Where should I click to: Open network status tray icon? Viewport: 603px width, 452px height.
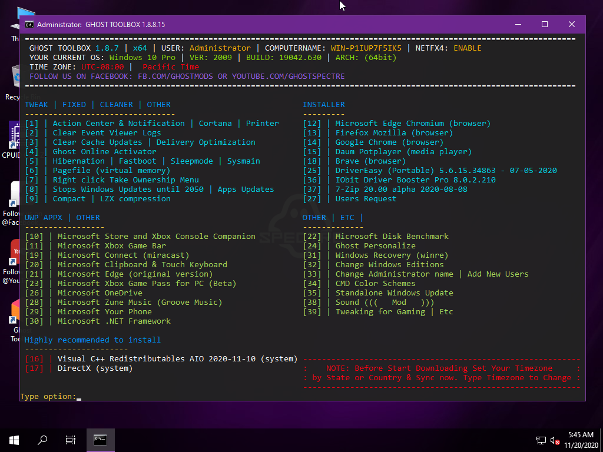point(541,440)
